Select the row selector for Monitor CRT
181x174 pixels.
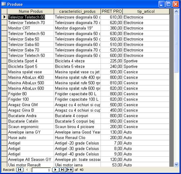tap(4, 28)
